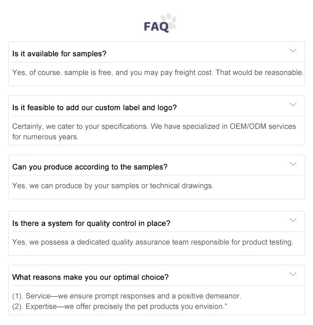Screen dimensions: 313x325
Task: Click the "for numerous years." answer line
Action: 45,137
